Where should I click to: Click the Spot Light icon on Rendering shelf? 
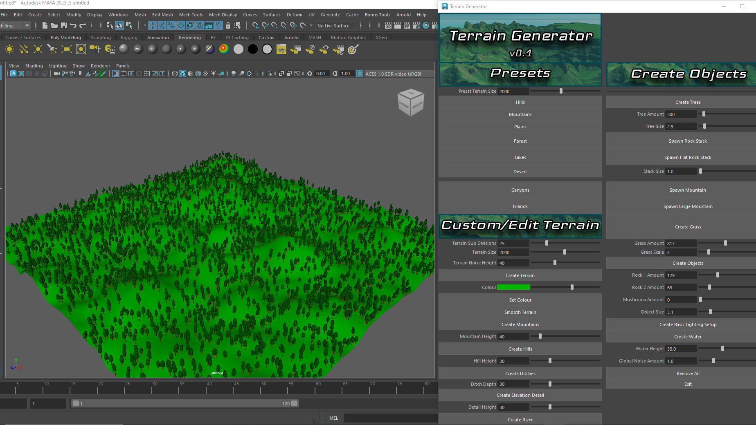pyautogui.click(x=52, y=49)
